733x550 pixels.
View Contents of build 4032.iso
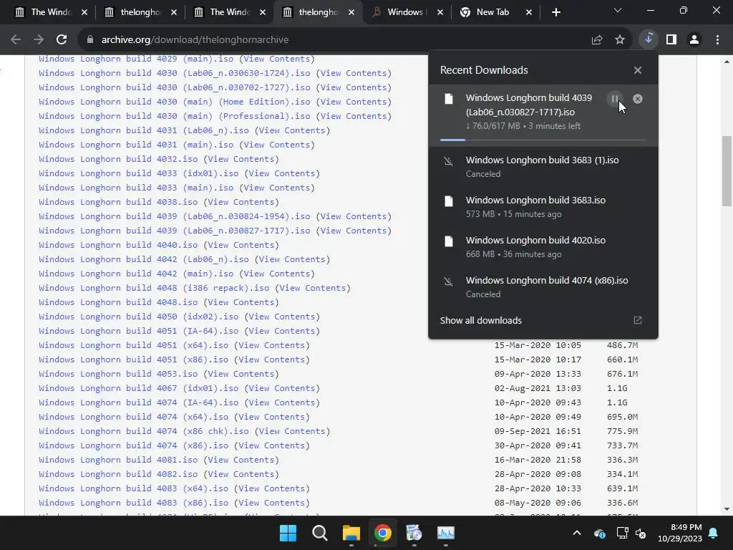point(241,160)
